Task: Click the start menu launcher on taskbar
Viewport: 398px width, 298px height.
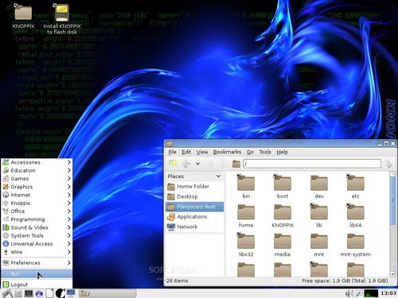Action: (x=6, y=293)
